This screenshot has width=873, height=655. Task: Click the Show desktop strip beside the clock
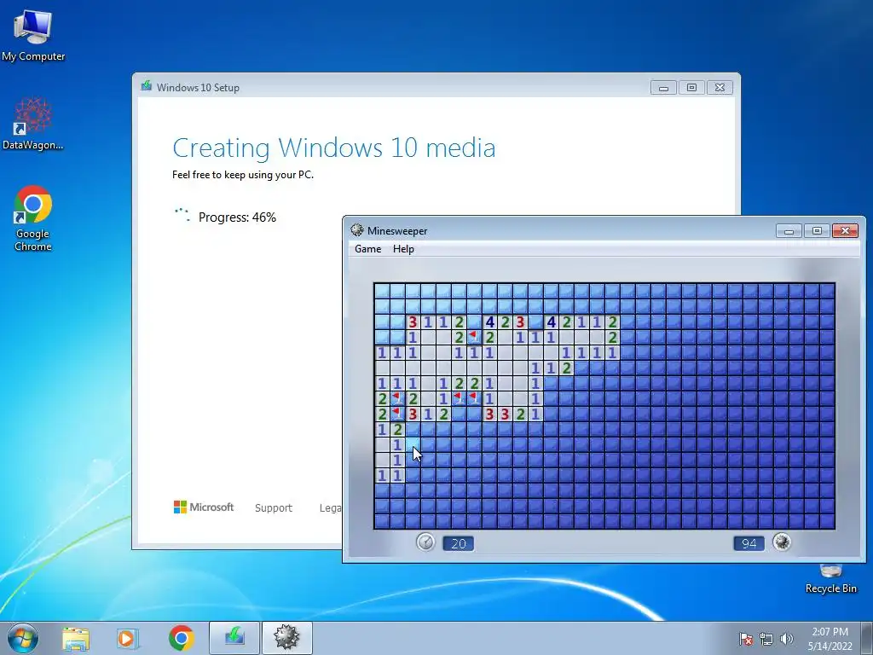pyautogui.click(x=867, y=638)
